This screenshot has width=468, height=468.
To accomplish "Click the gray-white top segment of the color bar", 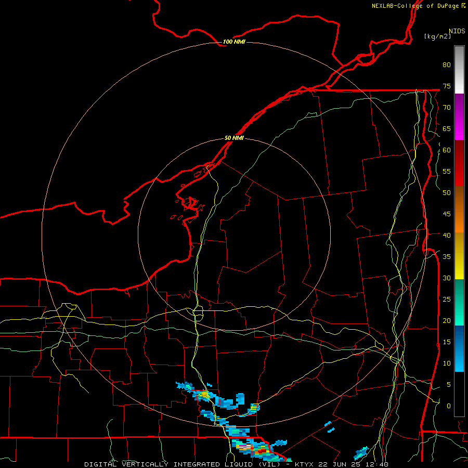I will pyautogui.click(x=459, y=70).
